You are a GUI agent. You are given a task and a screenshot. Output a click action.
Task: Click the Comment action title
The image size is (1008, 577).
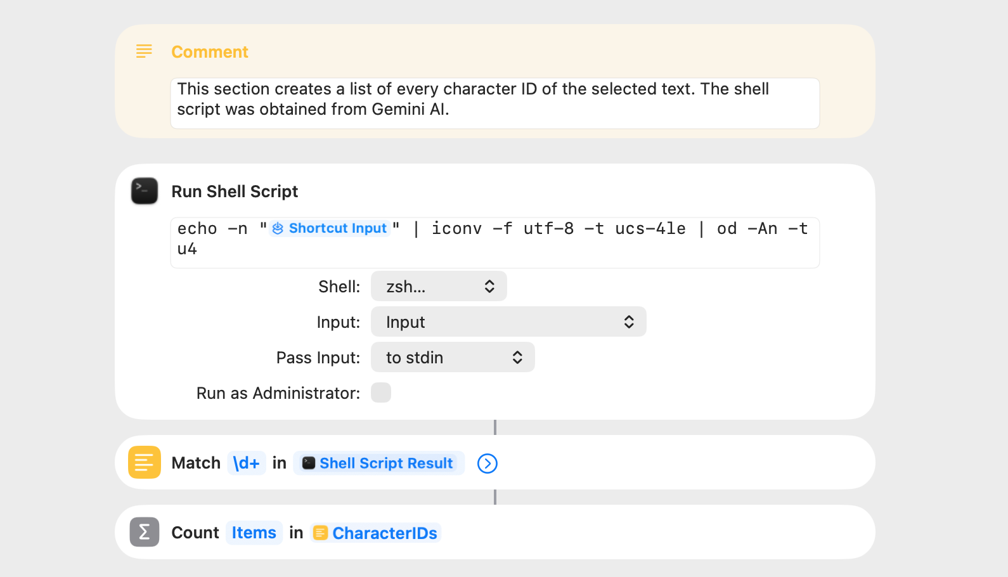point(210,52)
